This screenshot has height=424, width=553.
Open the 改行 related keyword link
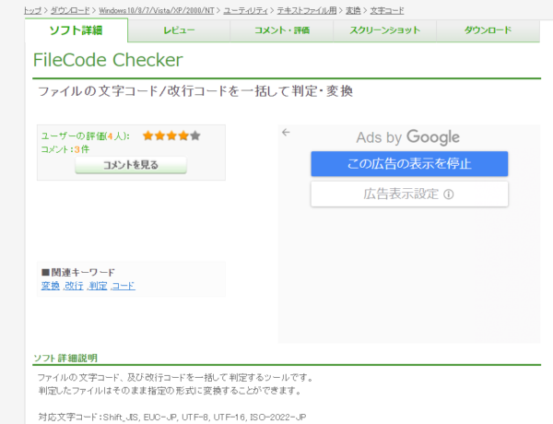[74, 286]
